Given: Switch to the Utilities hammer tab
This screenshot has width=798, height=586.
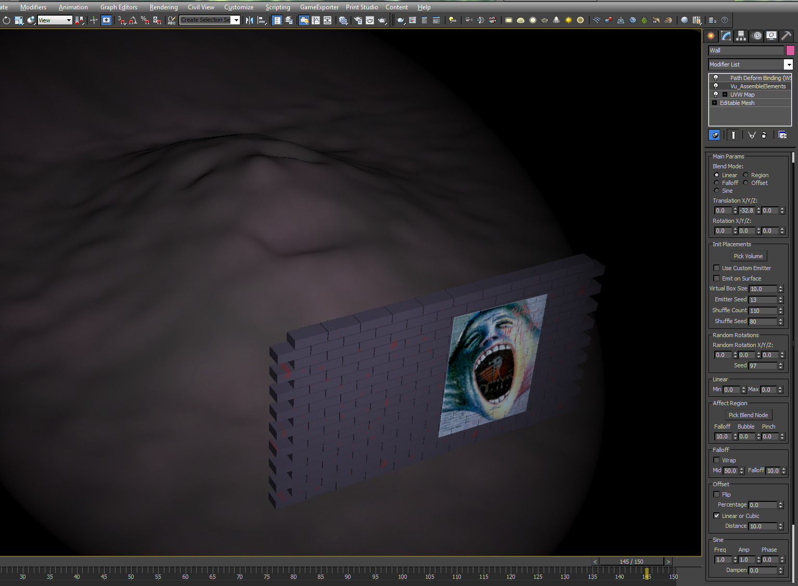Looking at the screenshot, I should (x=786, y=36).
